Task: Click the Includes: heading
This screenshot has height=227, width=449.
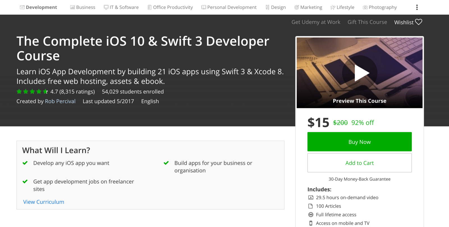Action: (319, 189)
